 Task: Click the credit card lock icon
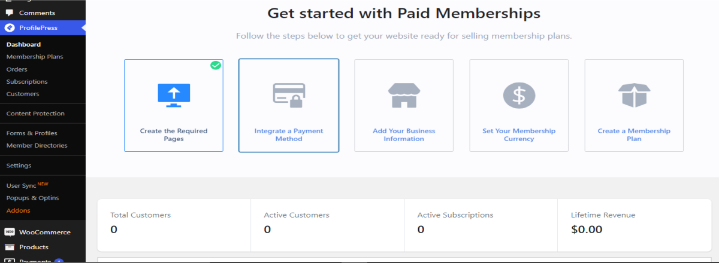289,95
